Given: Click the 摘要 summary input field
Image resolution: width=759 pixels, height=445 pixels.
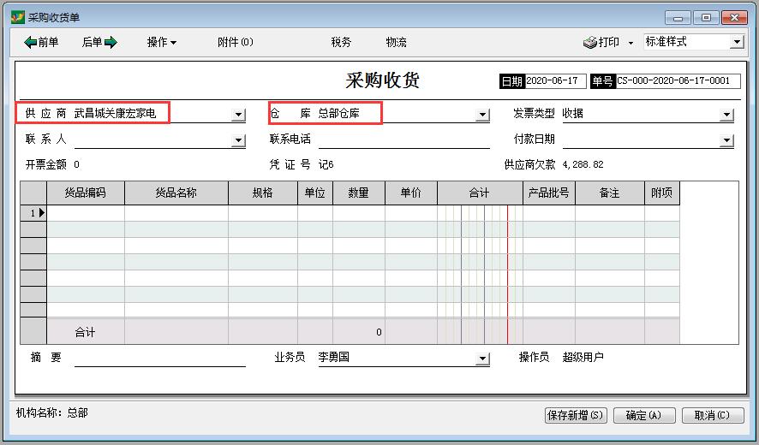Looking at the screenshot, I should 159,358.
